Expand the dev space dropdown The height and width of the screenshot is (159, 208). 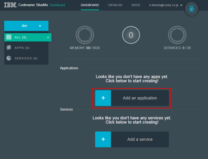(x=26, y=26)
